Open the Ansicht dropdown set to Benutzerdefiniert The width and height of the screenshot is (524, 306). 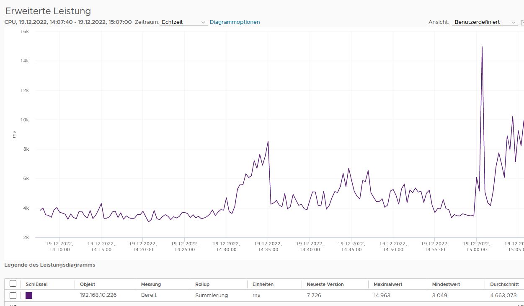coord(485,22)
